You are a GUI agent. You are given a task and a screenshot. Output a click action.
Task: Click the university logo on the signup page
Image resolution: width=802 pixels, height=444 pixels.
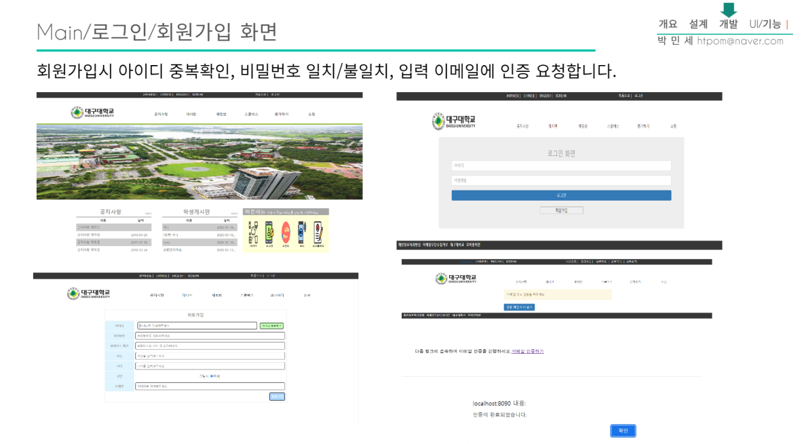point(73,294)
